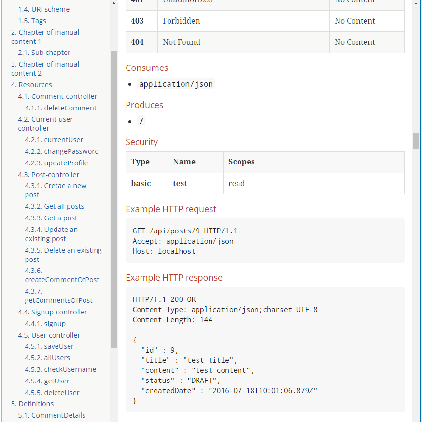Click the 'basic' security type cell
Image resolution: width=422 pixels, height=422 pixels.
pos(147,184)
